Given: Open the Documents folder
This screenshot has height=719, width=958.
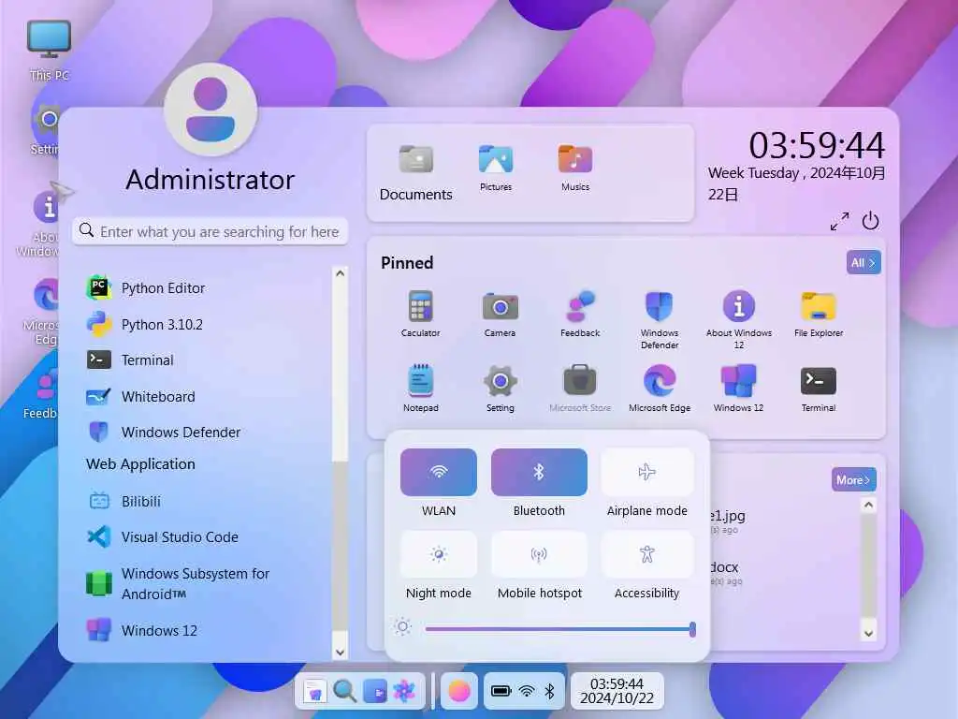Looking at the screenshot, I should click(416, 173).
